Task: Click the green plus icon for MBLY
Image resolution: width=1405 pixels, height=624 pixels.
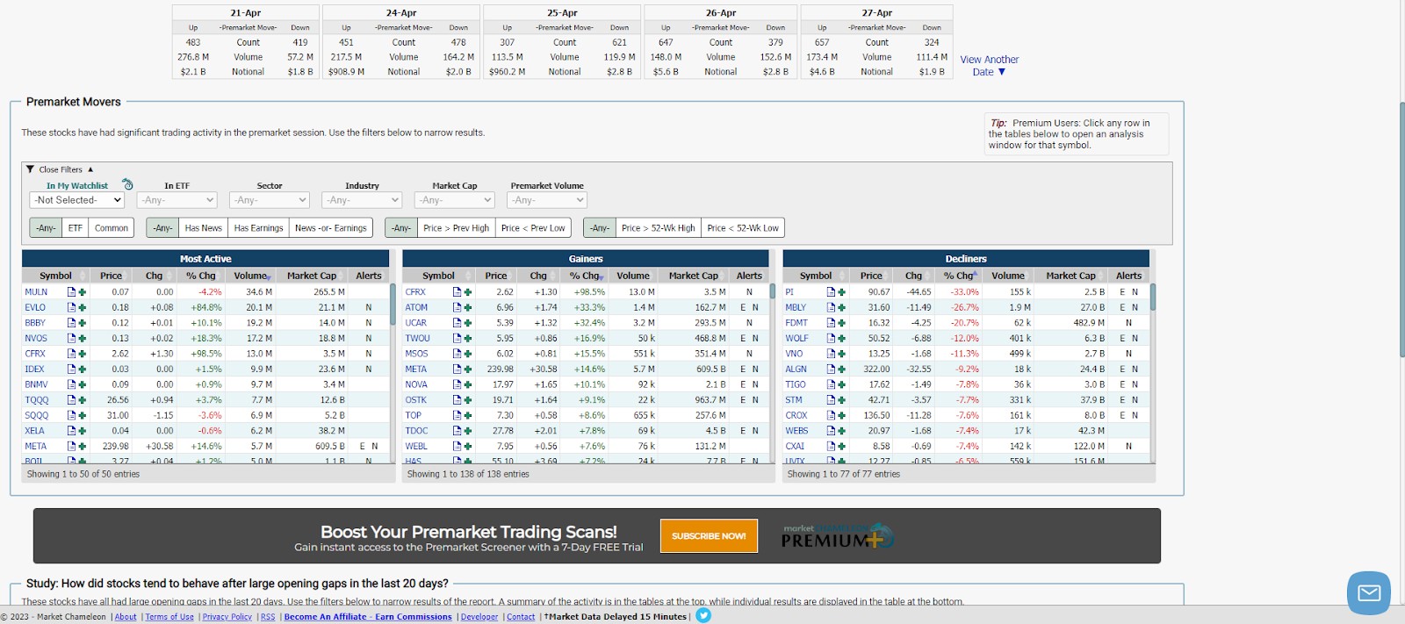Action: point(841,308)
